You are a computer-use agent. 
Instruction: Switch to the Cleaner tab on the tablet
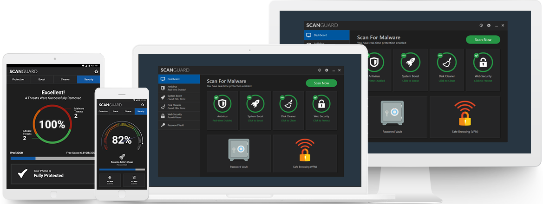(65, 80)
